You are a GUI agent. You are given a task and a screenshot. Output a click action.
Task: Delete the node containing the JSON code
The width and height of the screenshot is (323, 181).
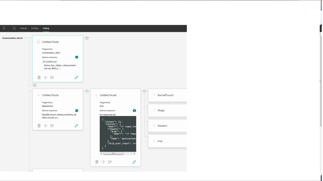coord(97,162)
